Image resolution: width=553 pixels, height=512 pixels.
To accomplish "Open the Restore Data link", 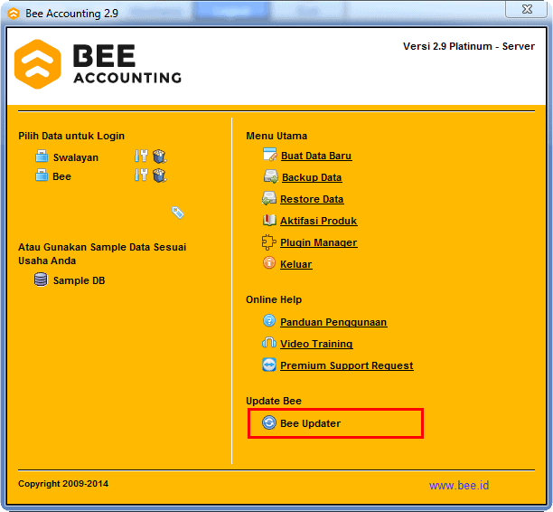I will [x=312, y=199].
